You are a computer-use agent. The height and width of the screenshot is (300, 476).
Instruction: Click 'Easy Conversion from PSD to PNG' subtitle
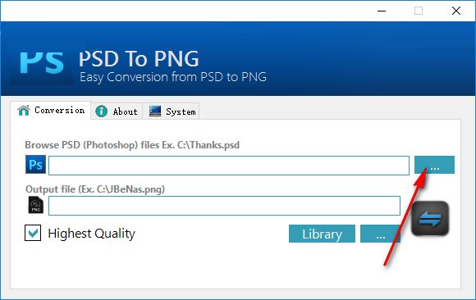tap(173, 77)
